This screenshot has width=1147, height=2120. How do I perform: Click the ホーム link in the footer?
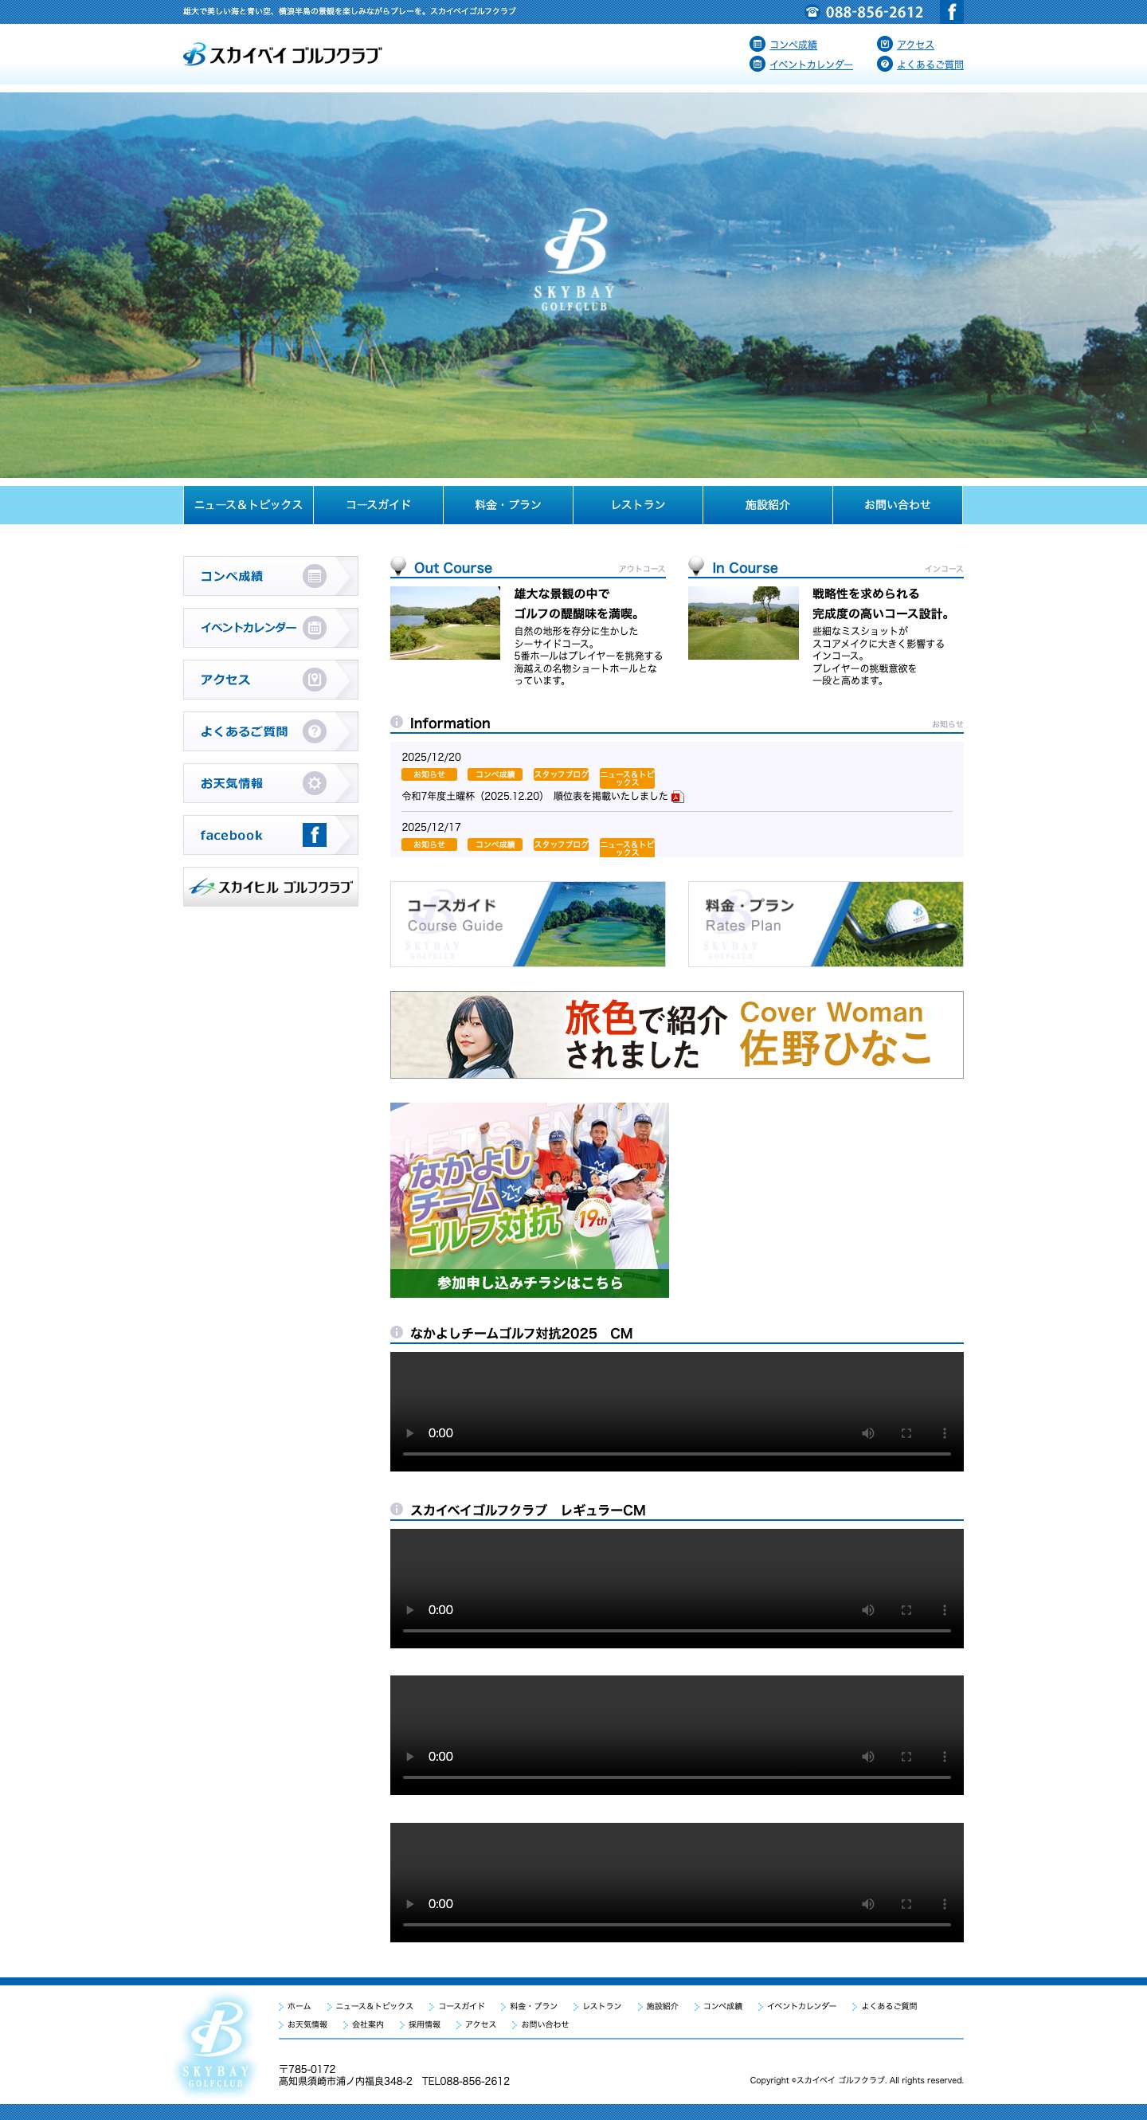tap(299, 2006)
